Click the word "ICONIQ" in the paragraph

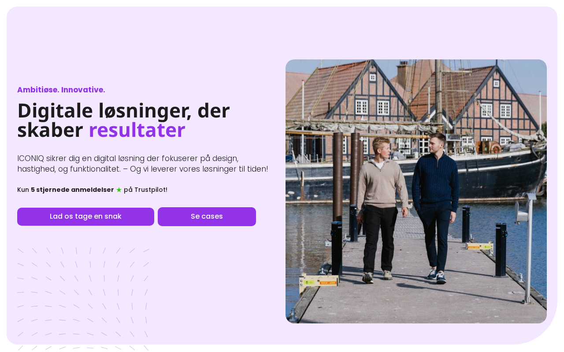tap(30, 158)
